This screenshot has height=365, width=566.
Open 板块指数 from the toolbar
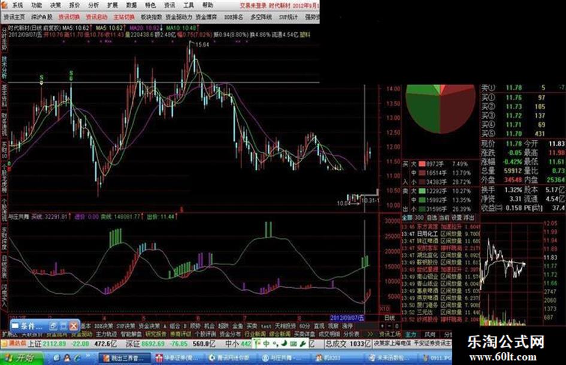pyautogui.click(x=152, y=17)
